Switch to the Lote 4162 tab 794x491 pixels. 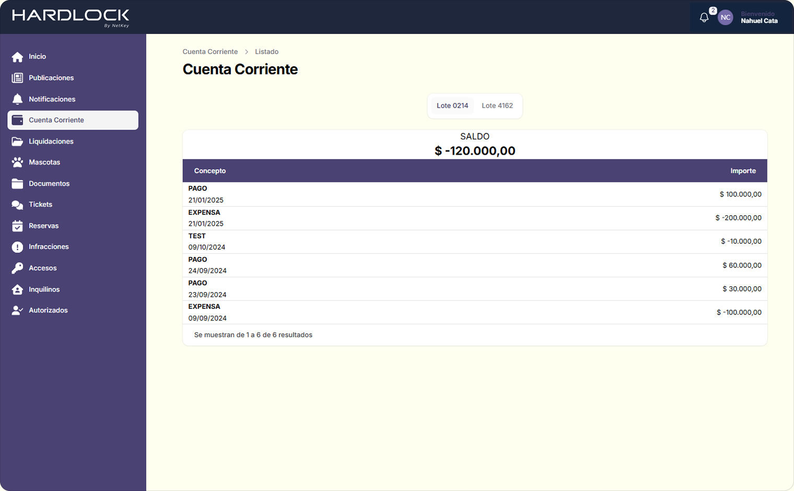(497, 106)
